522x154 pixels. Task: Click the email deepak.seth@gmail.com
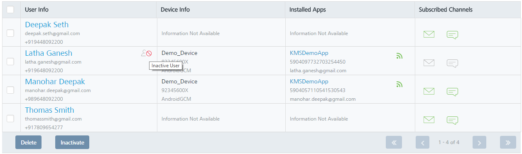pos(52,33)
